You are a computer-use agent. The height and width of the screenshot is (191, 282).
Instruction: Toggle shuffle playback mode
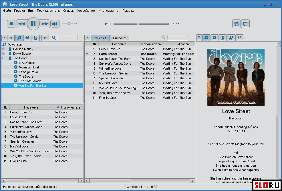coord(236,24)
